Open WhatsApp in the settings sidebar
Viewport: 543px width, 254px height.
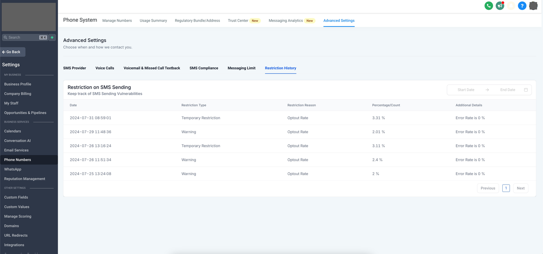coord(13,169)
